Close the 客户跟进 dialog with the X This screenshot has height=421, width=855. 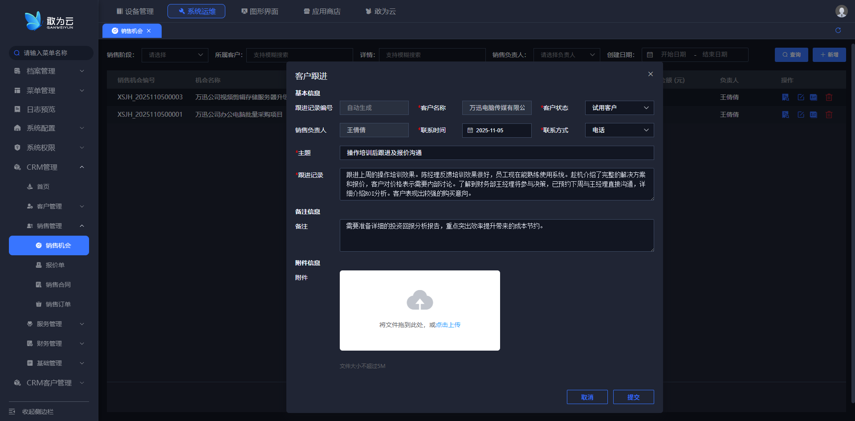650,74
